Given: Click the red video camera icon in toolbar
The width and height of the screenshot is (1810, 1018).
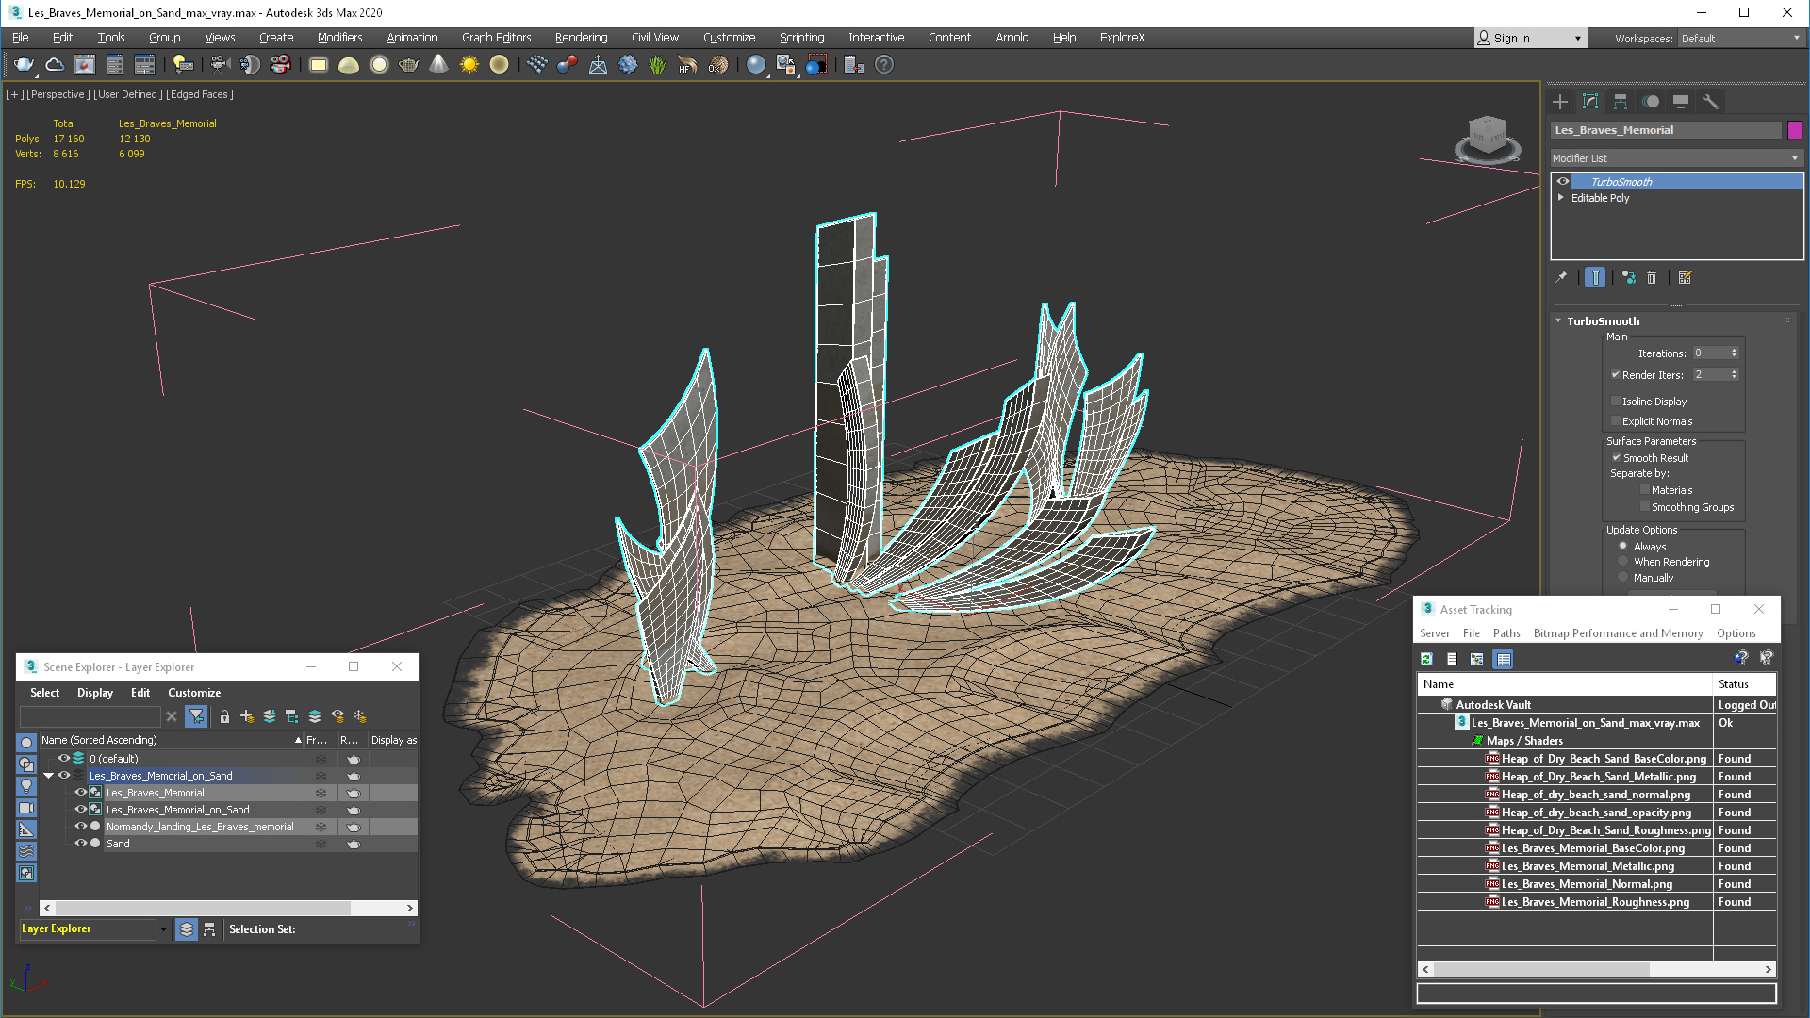Looking at the screenshot, I should pyautogui.click(x=280, y=65).
